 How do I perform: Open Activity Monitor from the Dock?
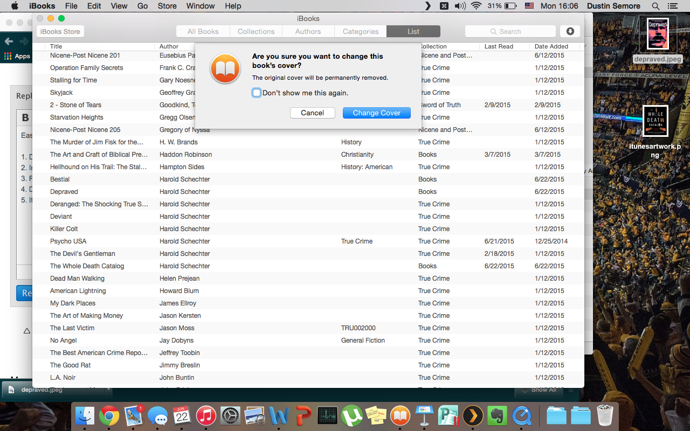click(327, 416)
